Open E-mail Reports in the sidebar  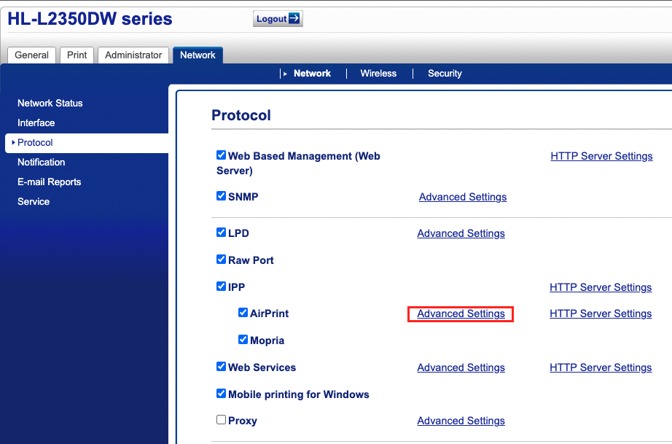tap(50, 182)
